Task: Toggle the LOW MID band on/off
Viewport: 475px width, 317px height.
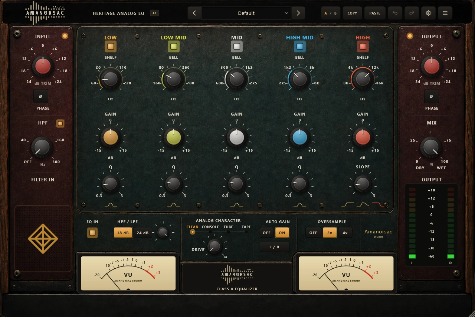Action: point(174,46)
